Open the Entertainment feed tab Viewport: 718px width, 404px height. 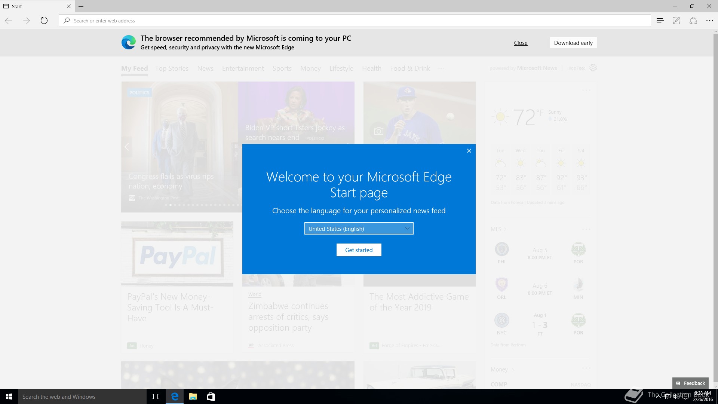click(243, 68)
